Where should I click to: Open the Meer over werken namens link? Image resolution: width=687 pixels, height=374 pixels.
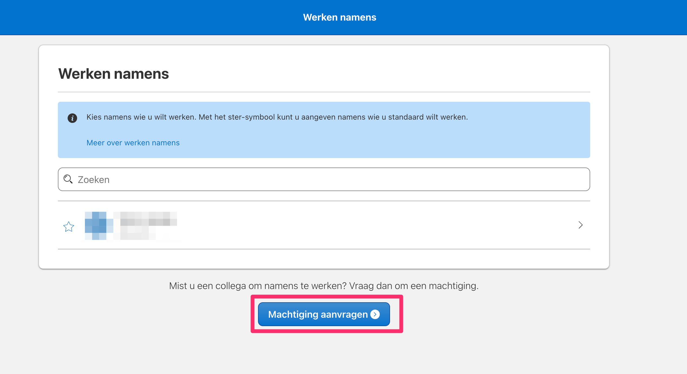coord(133,143)
